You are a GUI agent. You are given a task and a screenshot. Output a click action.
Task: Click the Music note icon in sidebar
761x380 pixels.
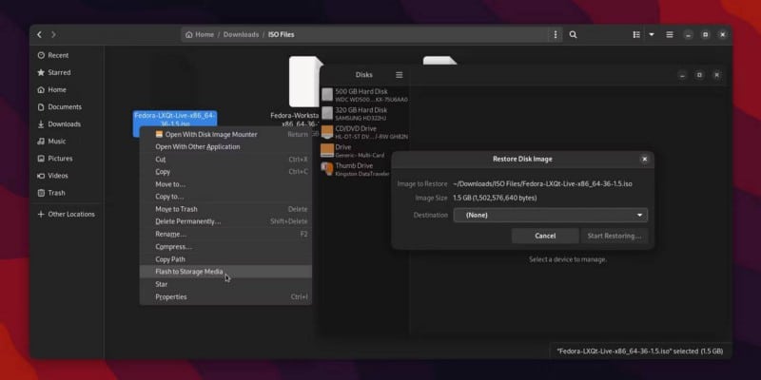(x=41, y=142)
